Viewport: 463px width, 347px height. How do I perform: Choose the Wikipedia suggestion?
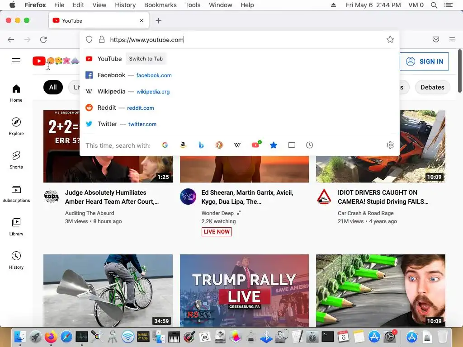pyautogui.click(x=240, y=91)
